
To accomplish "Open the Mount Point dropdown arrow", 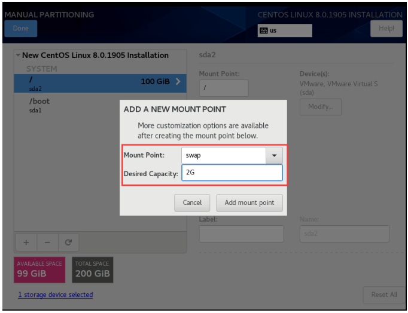I will point(274,155).
